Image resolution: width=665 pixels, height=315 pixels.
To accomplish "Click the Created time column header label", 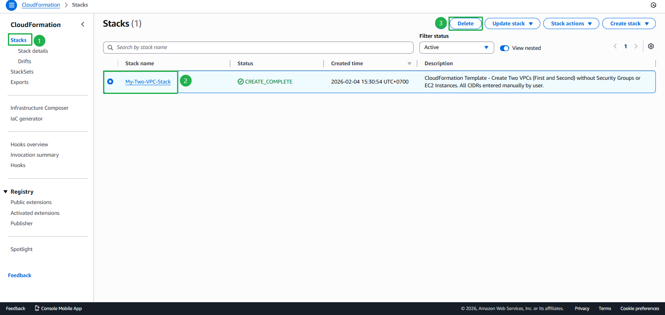I will tap(347, 64).
